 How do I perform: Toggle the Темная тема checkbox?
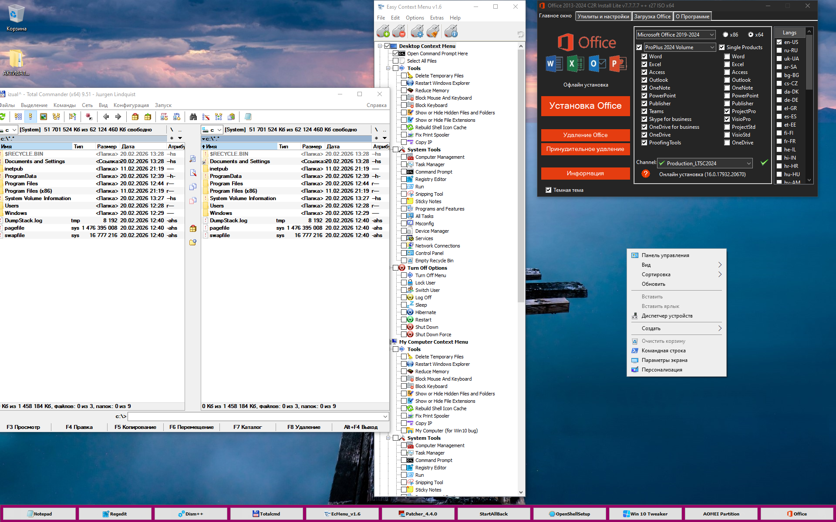click(x=549, y=190)
